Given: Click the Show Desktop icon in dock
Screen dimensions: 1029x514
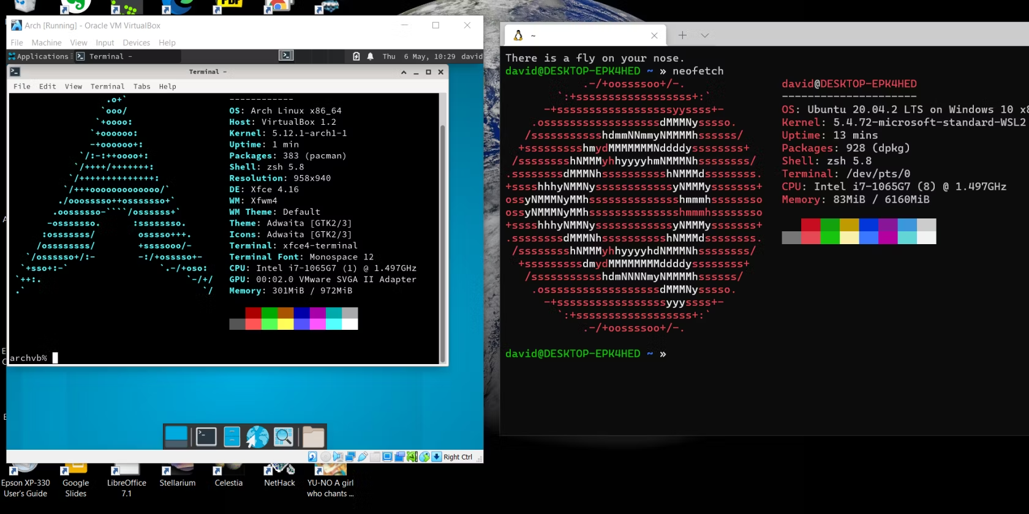Looking at the screenshot, I should (x=176, y=436).
